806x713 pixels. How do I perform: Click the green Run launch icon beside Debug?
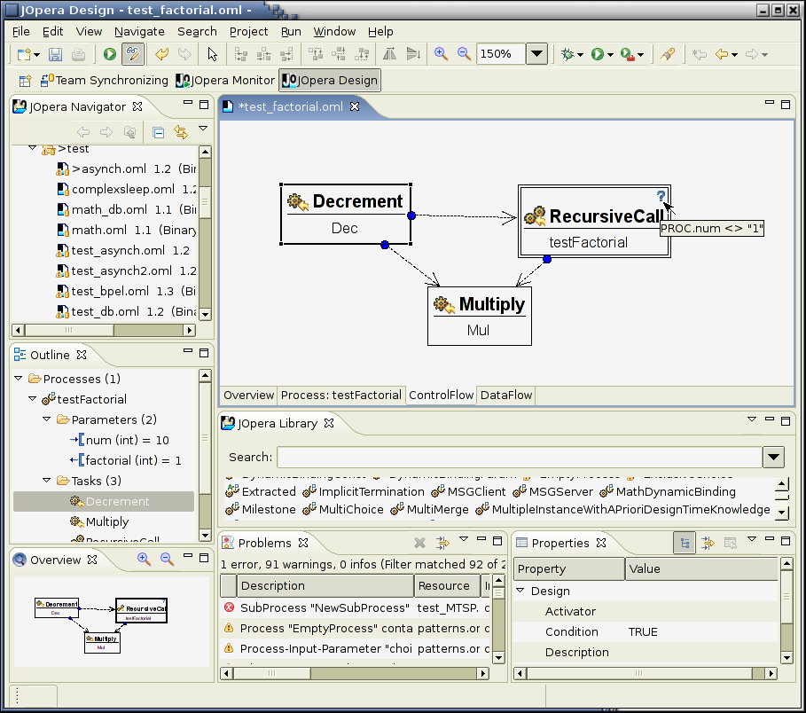point(598,54)
